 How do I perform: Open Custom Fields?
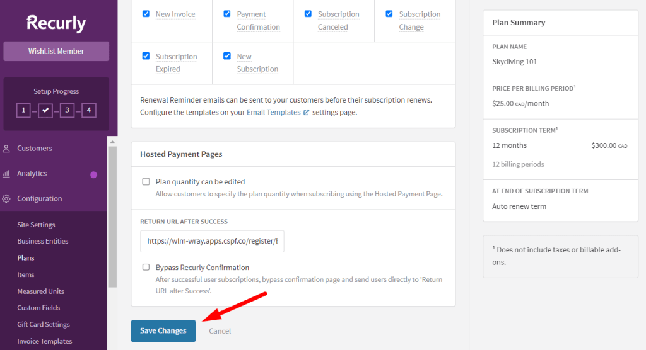click(38, 308)
